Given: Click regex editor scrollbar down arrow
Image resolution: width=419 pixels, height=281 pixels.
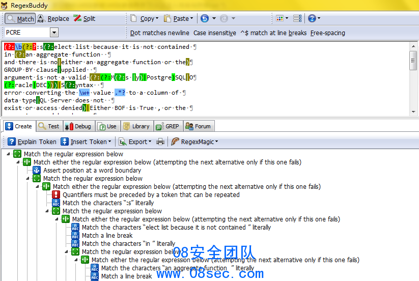Looking at the screenshot, I should [x=413, y=112].
